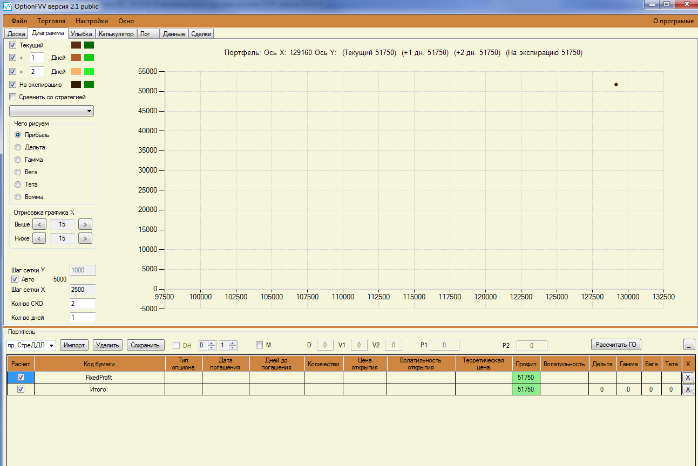Screen dimensions: 698x466
Task: Tick the M checkbox in portfolio toolbar
Action: pyautogui.click(x=259, y=345)
